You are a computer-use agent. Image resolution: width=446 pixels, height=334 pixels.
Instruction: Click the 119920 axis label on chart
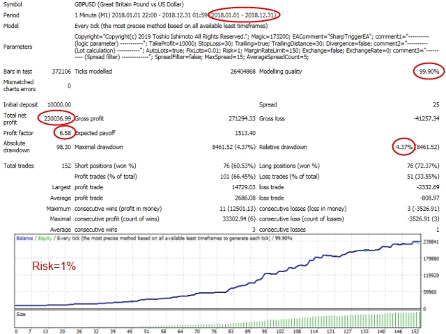coord(431,276)
